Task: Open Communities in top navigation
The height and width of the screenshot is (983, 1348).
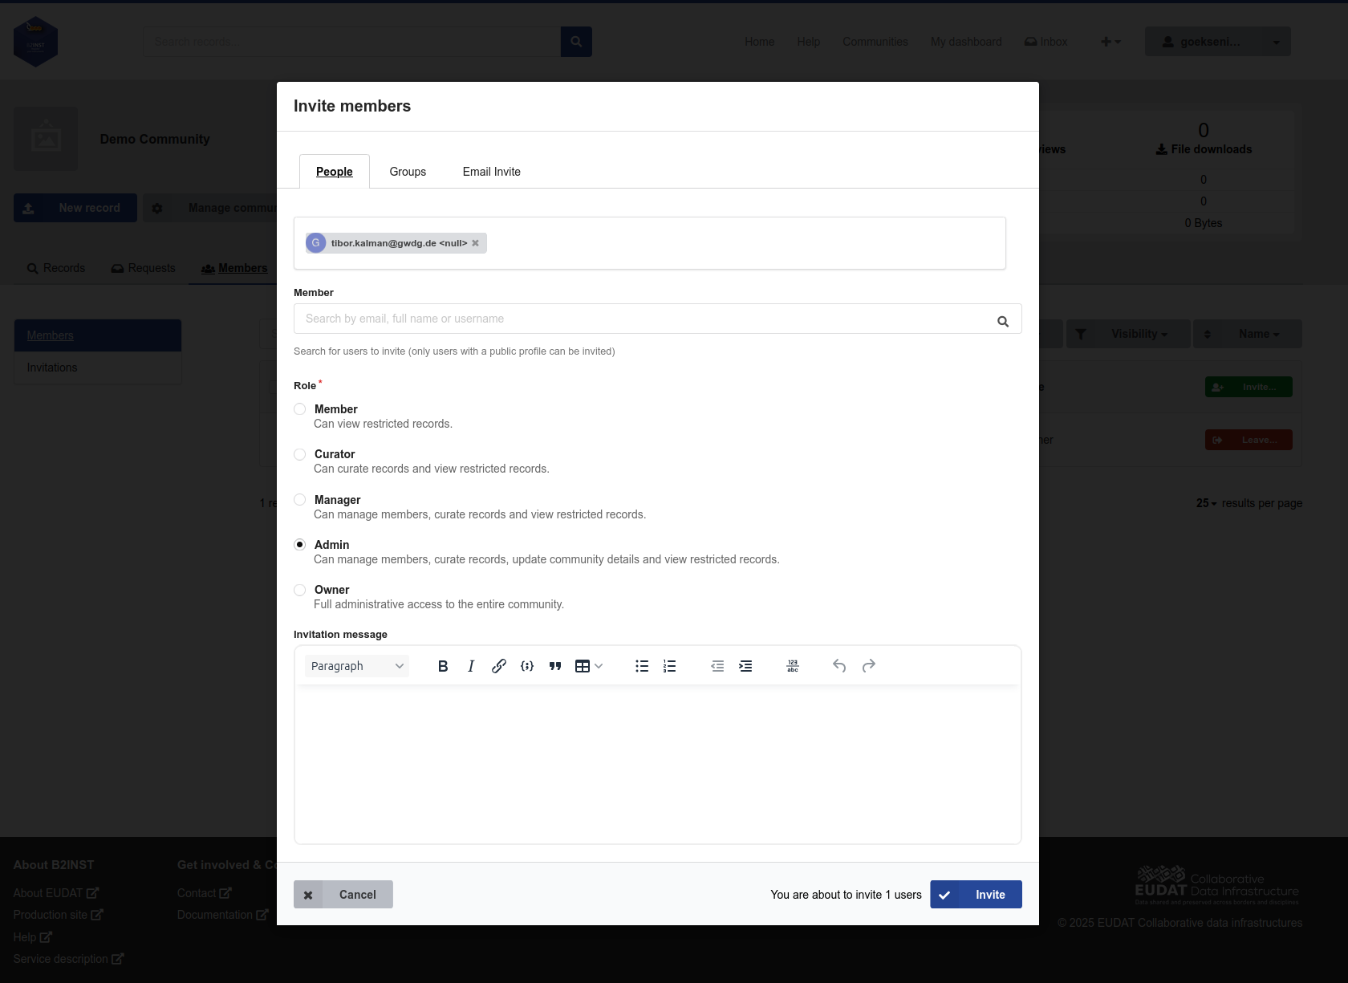Action: (875, 42)
